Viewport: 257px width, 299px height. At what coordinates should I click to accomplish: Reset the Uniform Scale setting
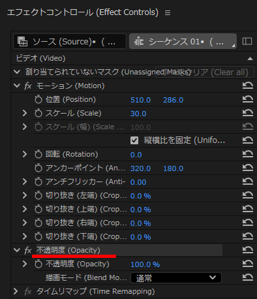pyautogui.click(x=248, y=140)
